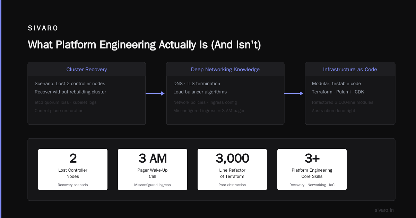This screenshot has width=416, height=218.
Task: Click 'Load balancer algorithms' line
Action: pyautogui.click(x=200, y=92)
